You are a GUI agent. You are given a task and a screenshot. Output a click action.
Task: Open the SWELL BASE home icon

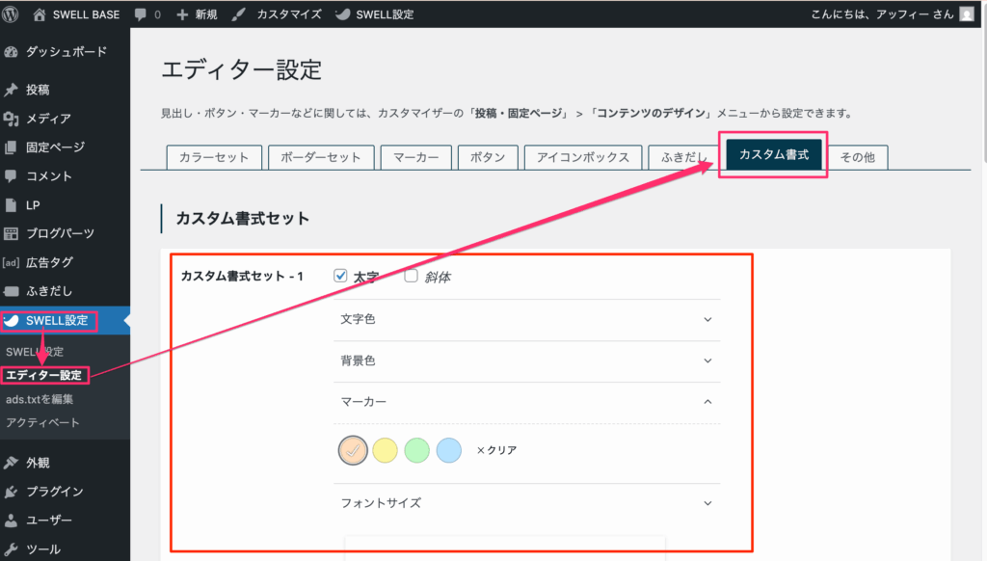[x=40, y=14]
